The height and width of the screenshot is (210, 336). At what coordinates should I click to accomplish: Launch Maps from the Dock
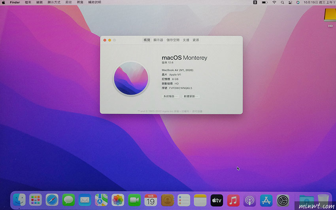[x=101, y=200]
